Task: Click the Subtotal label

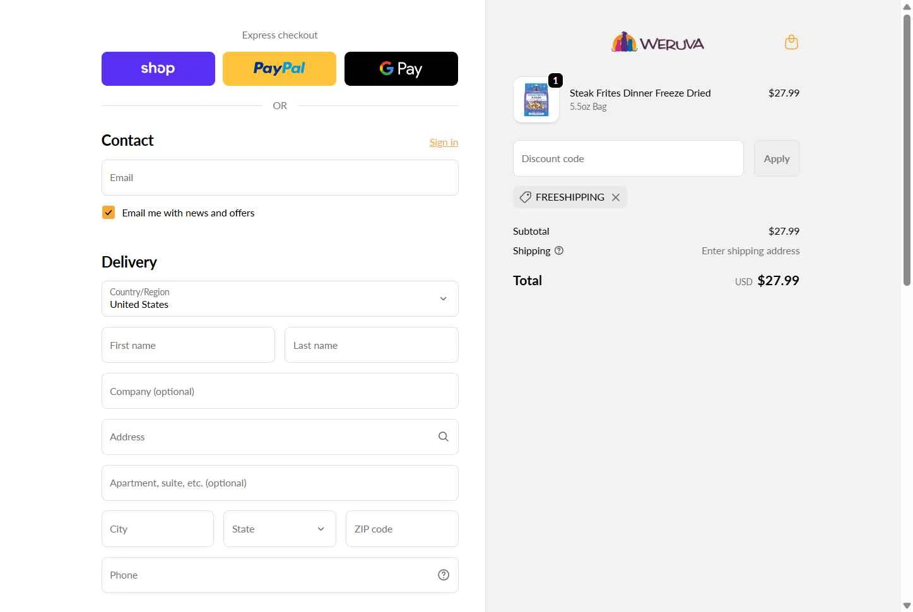Action: pos(531,231)
